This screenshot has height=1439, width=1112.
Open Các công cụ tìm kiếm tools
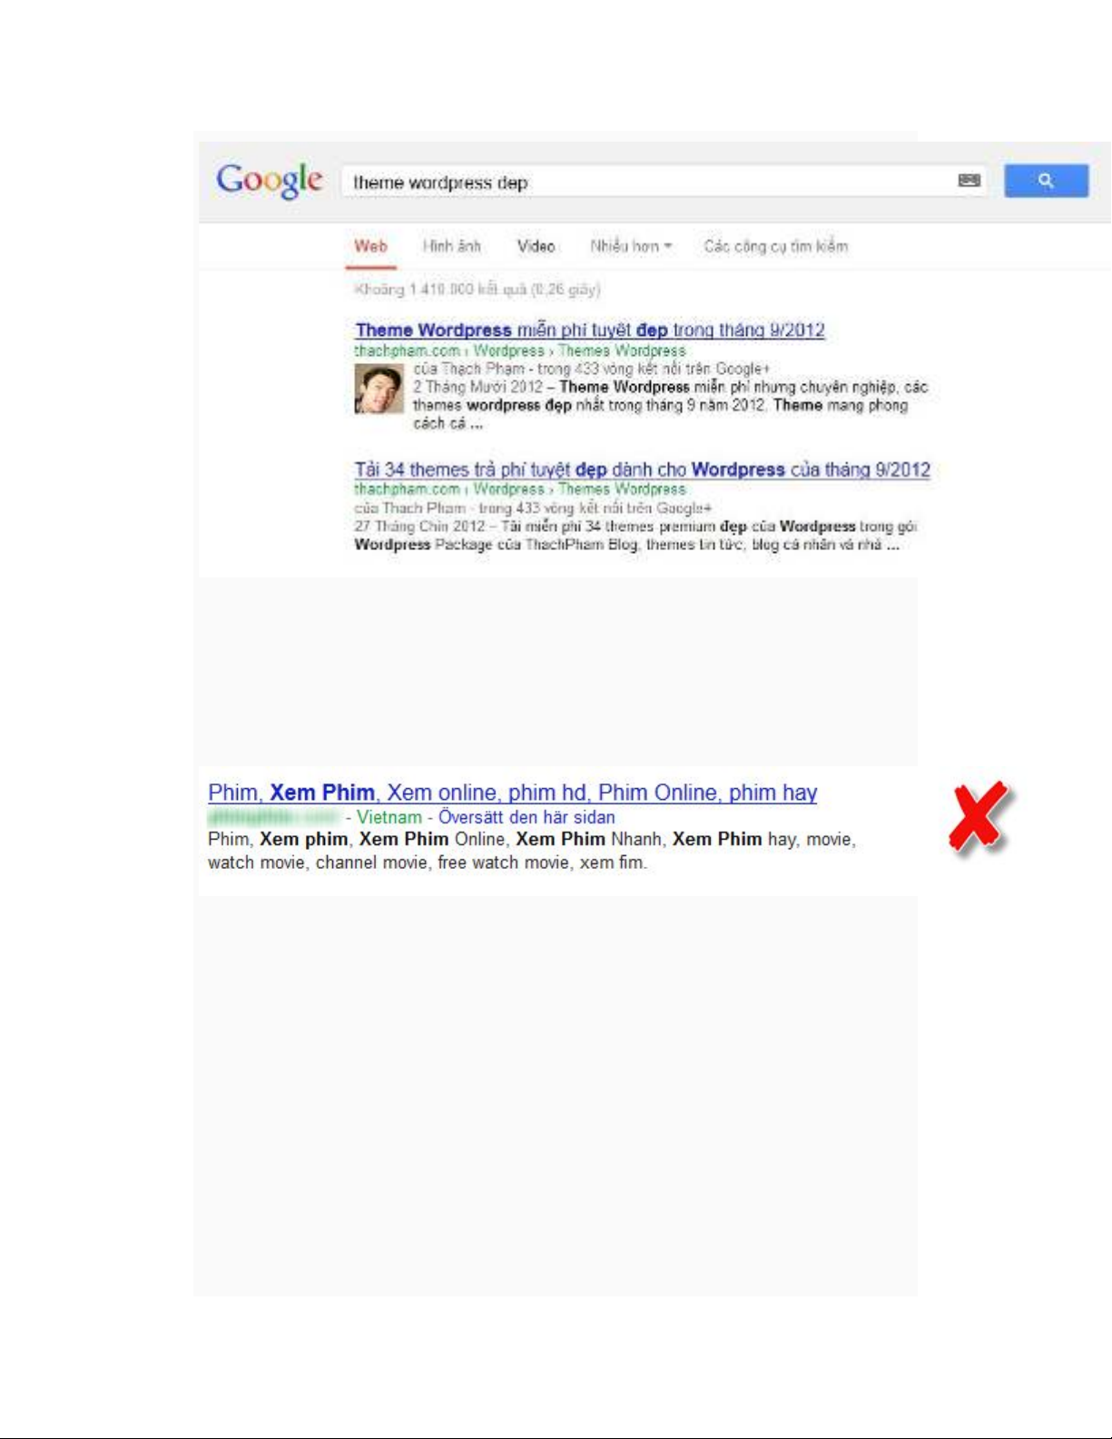(775, 246)
